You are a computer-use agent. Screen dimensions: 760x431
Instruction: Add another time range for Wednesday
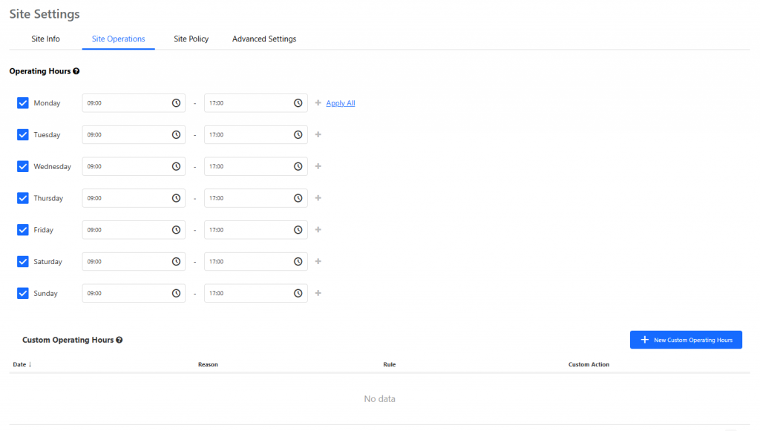(x=318, y=166)
